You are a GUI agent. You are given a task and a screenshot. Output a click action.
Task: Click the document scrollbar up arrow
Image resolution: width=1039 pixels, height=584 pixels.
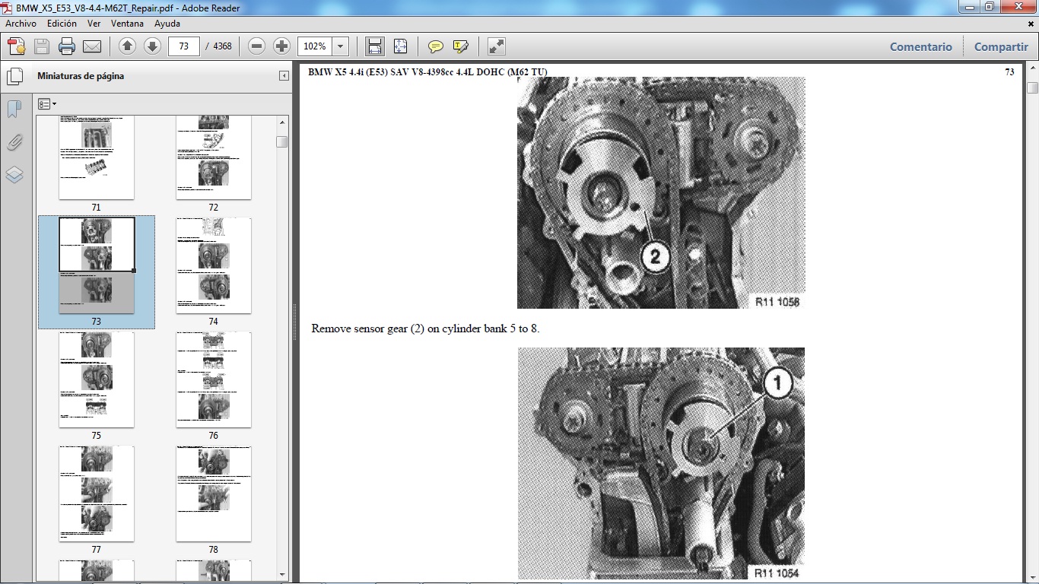point(1032,69)
